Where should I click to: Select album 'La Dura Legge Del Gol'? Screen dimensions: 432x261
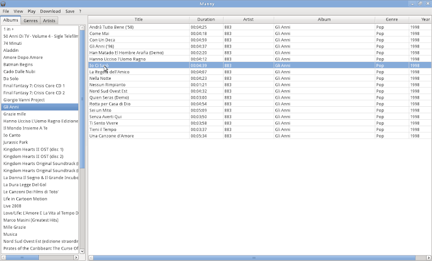40,185
